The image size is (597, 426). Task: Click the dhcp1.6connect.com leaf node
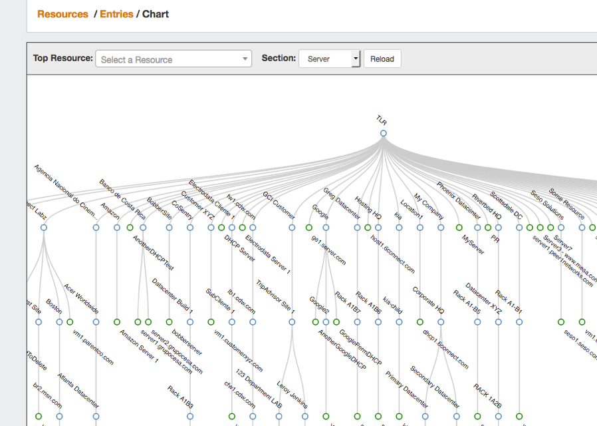420,322
